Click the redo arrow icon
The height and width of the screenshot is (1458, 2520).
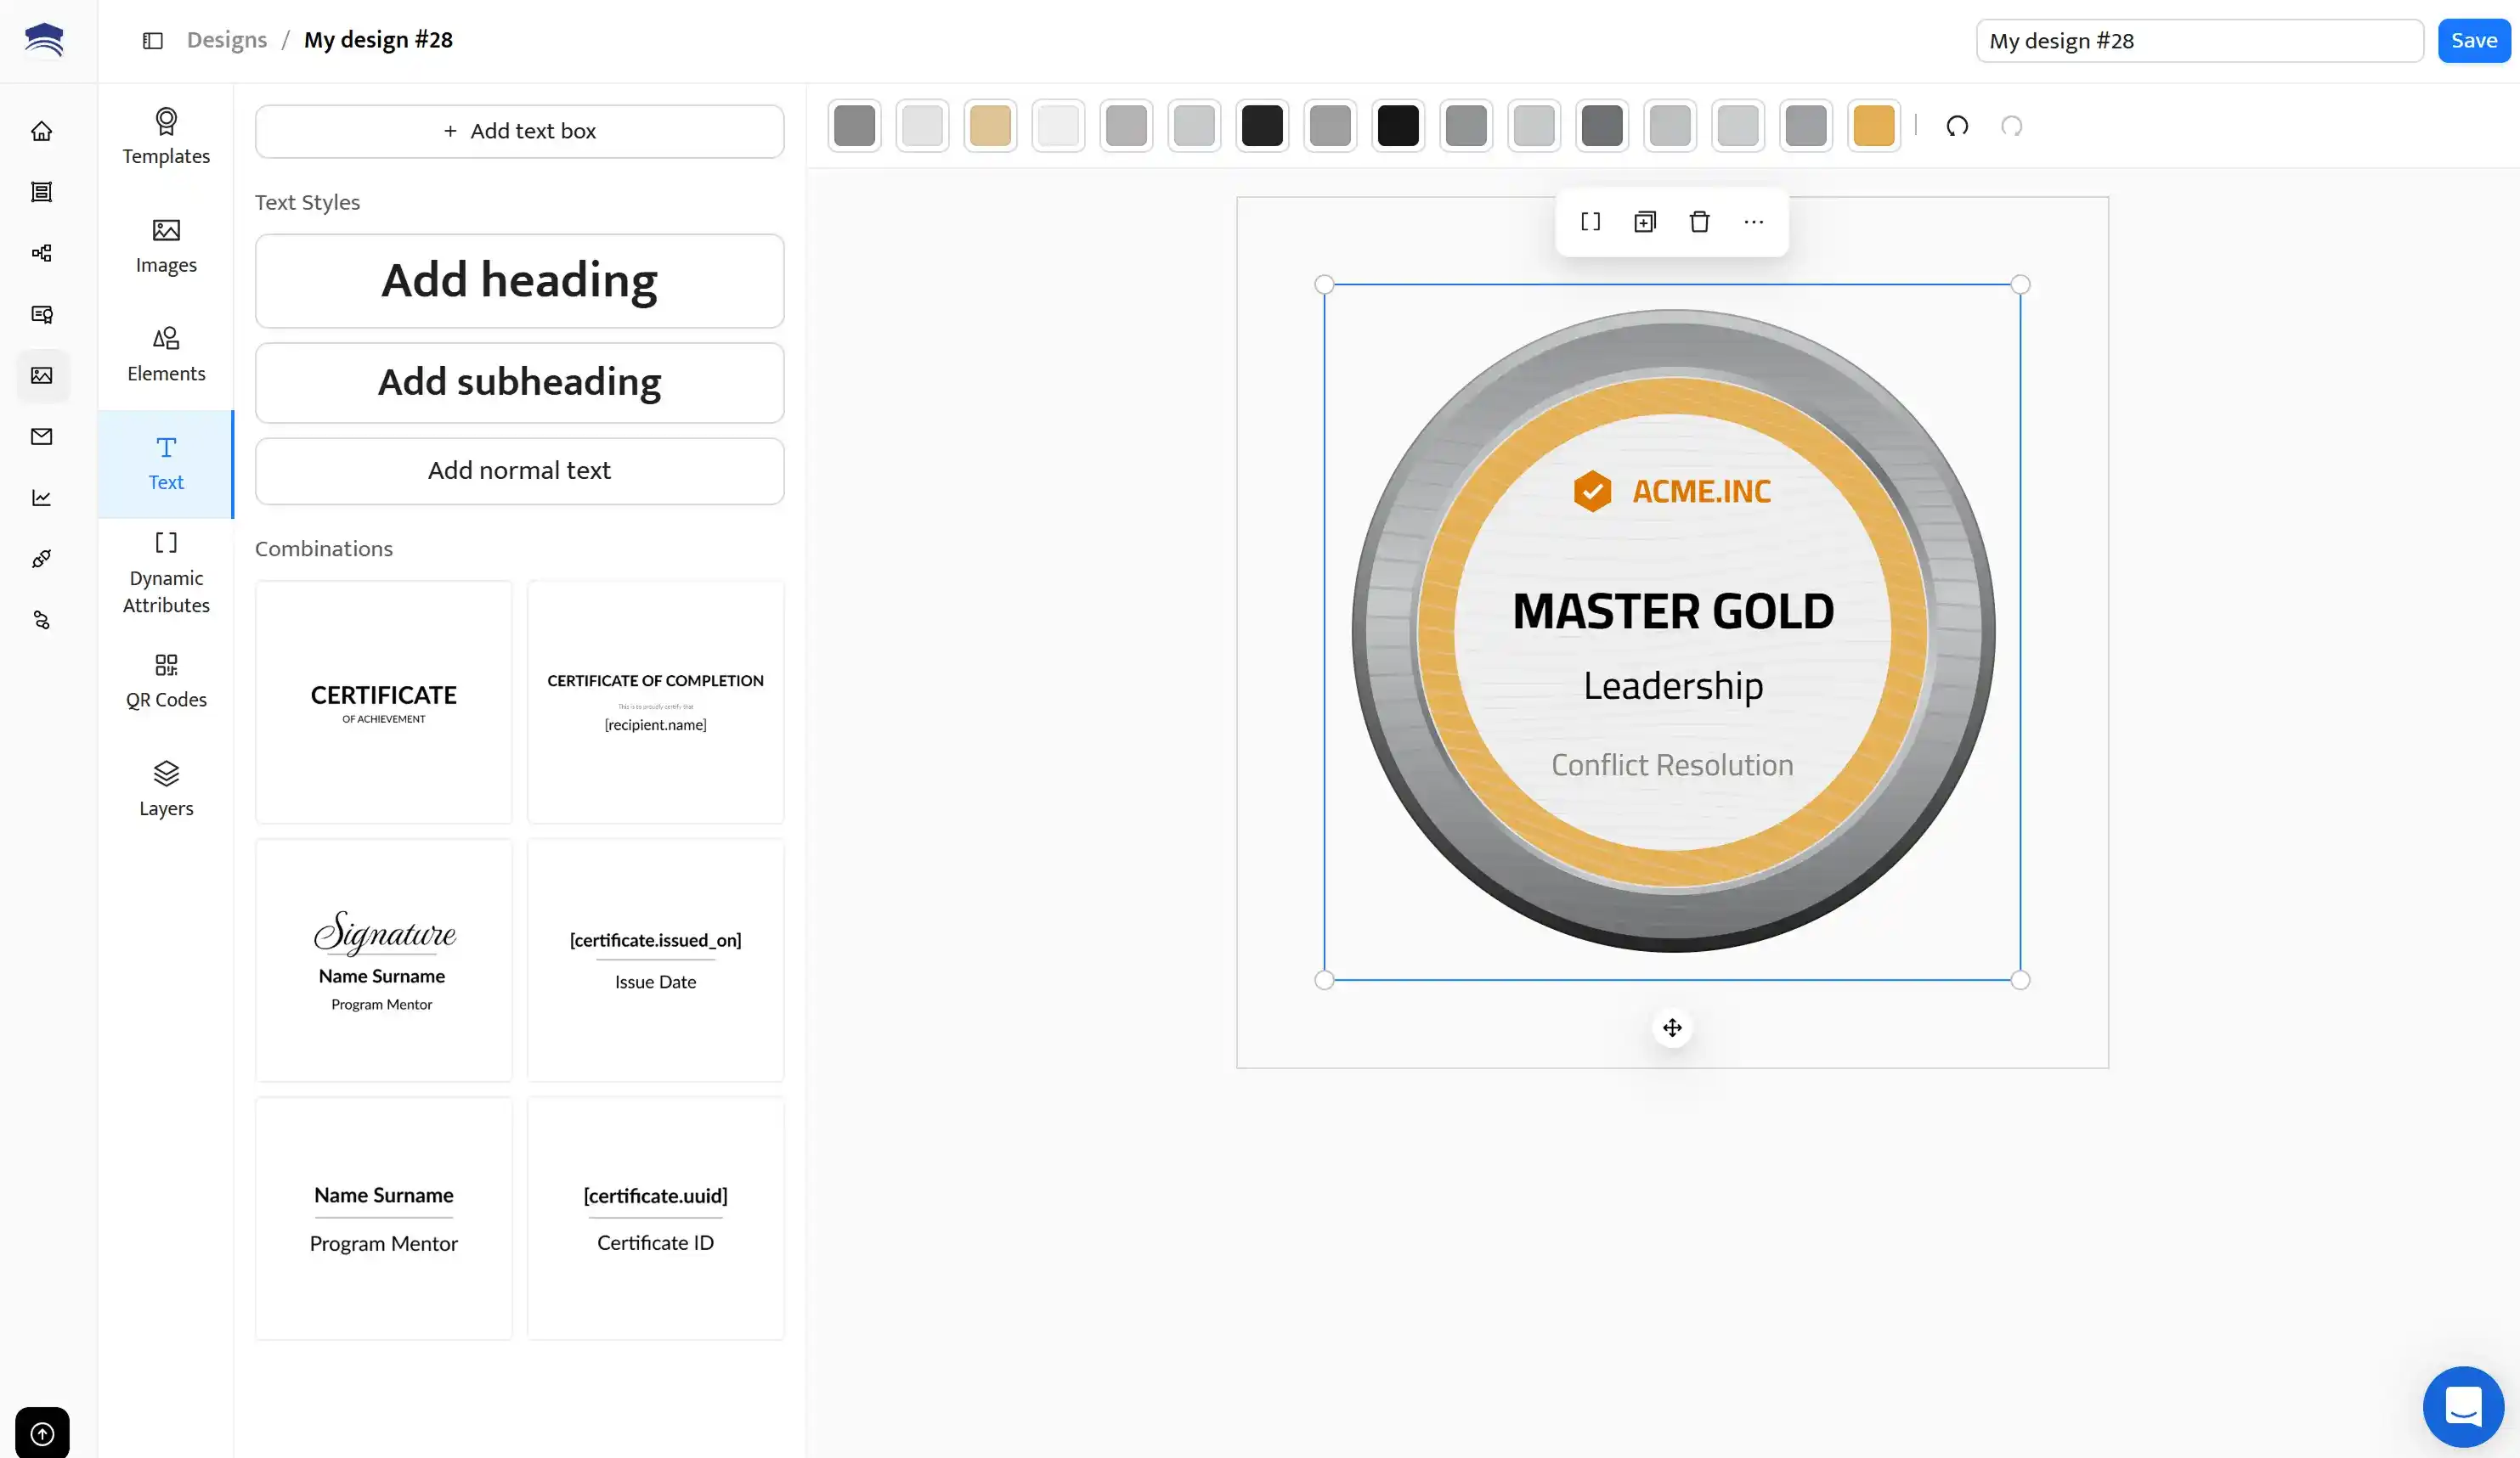[2011, 126]
